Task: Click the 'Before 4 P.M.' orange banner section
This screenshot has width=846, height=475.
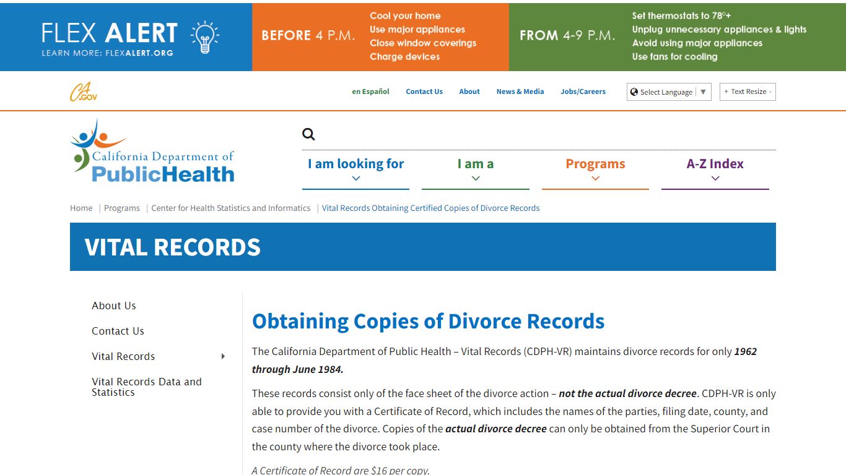Action: click(380, 36)
